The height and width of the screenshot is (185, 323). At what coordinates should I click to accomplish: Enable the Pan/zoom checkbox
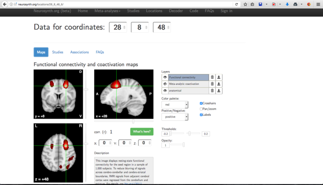click(x=201, y=109)
